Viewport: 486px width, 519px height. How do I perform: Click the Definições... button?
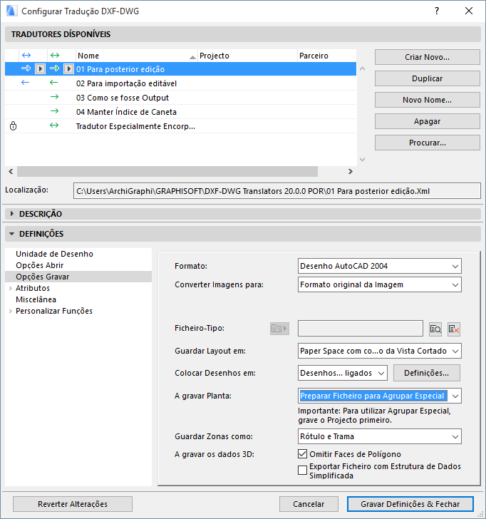[x=426, y=373]
